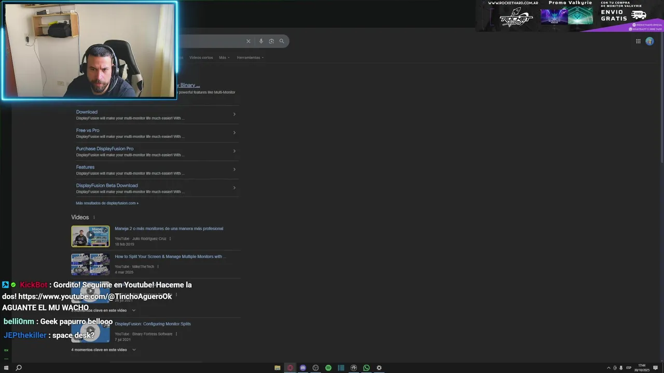
Task: Open OBS Studio from the taskbar
Action: tap(315, 368)
